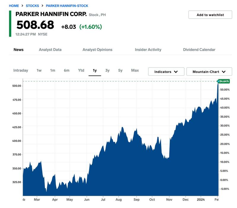Image resolution: width=237 pixels, height=208 pixels.
Task: Click the (+1.60%) percent change
Action: tap(91, 27)
